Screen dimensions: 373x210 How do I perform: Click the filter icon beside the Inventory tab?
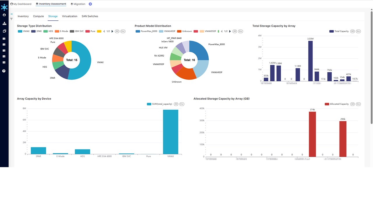point(11,19)
